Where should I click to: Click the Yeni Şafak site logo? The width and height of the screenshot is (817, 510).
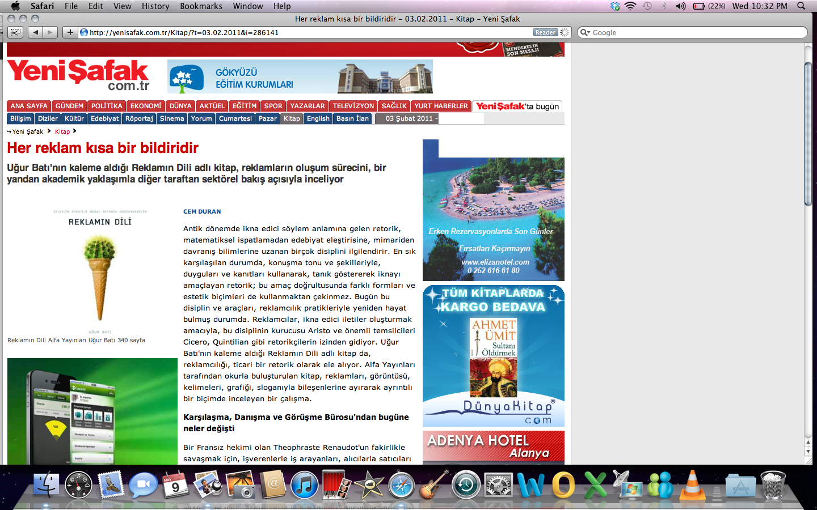pos(78,75)
